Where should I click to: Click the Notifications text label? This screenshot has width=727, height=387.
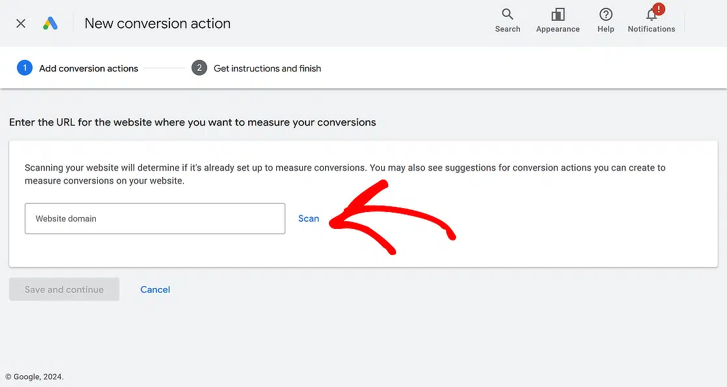pos(651,29)
